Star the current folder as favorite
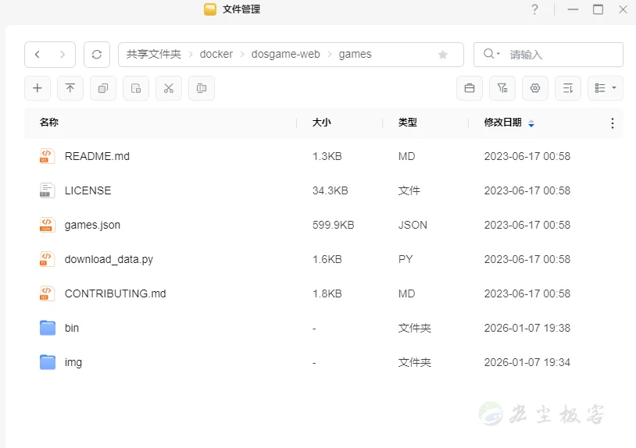636x448 pixels. click(443, 55)
